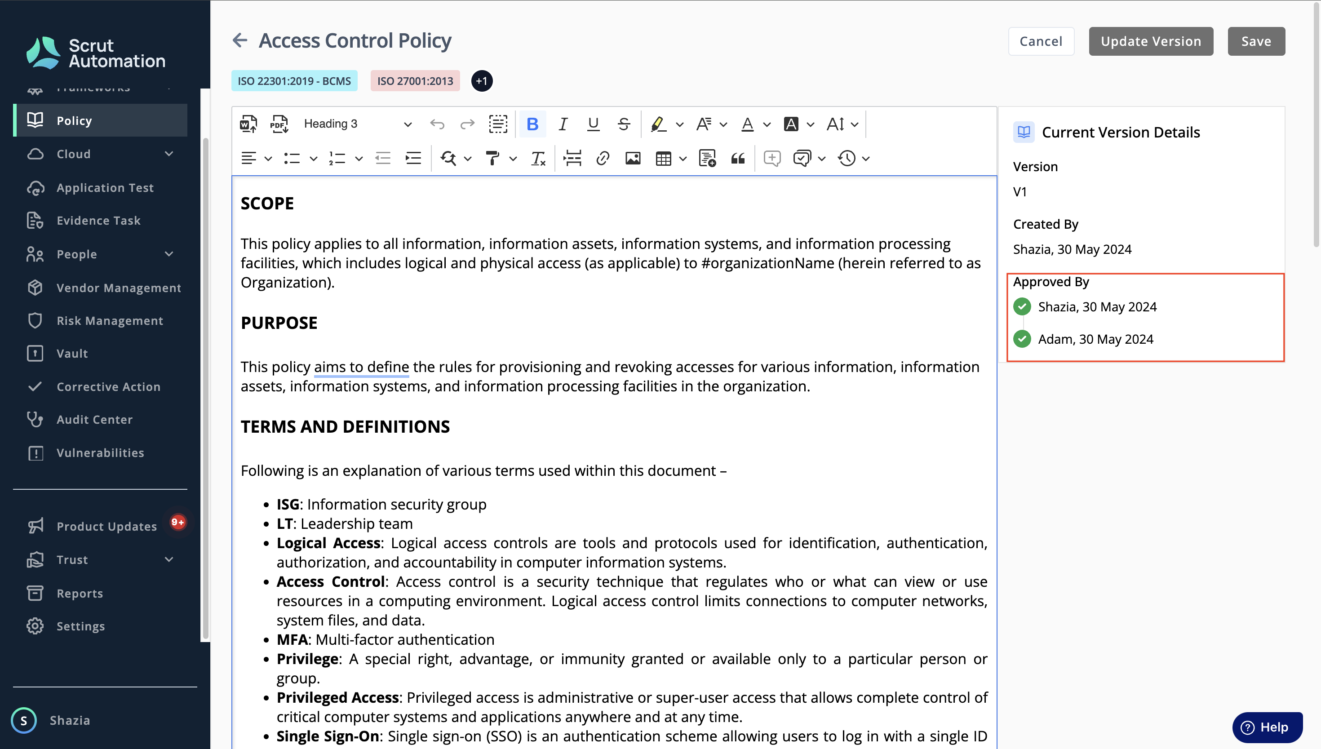The image size is (1321, 749).
Task: Click the ISO 22301:2019 - BCMS tag
Action: pyautogui.click(x=294, y=81)
